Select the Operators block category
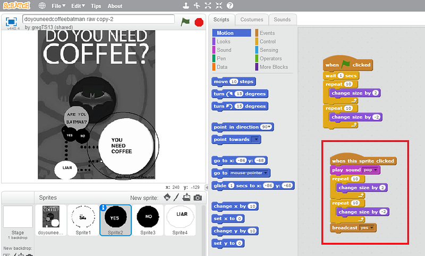The image size is (425, 256). 269,58
